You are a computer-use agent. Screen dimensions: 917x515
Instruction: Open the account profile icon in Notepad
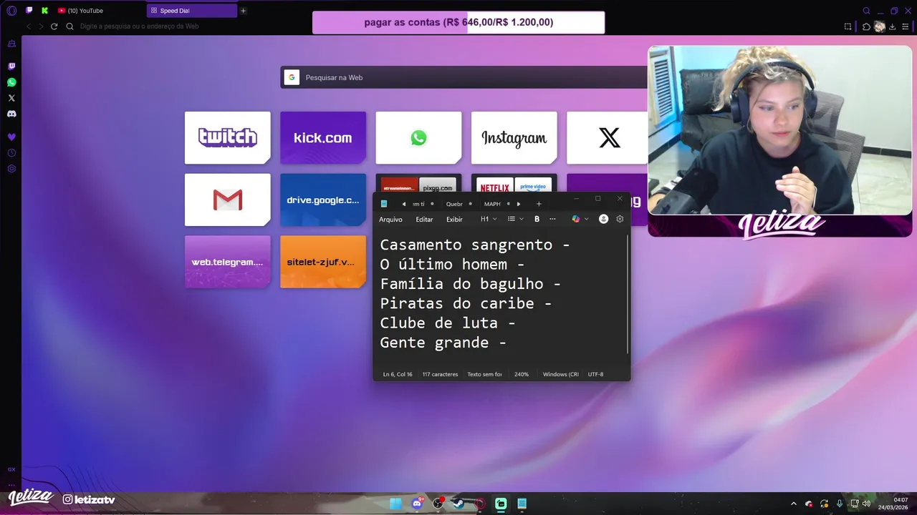(x=603, y=219)
